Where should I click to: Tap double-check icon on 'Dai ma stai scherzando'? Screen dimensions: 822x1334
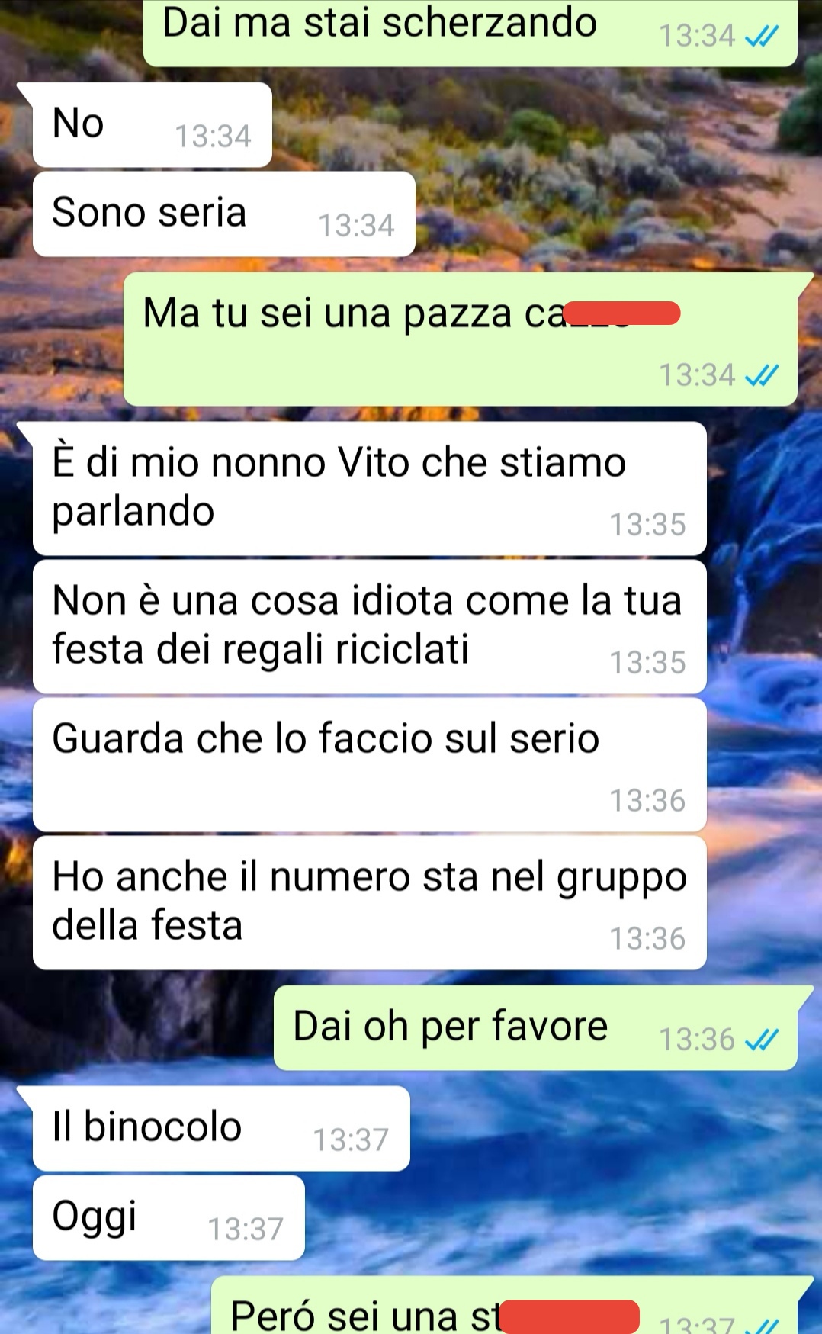(760, 35)
